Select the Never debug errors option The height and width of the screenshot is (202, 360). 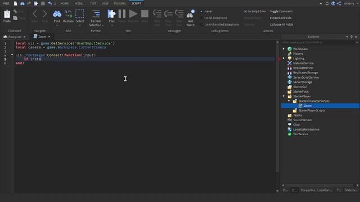(201, 11)
